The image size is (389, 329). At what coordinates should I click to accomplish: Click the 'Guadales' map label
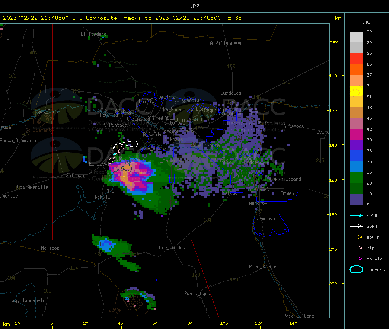(x=231, y=93)
